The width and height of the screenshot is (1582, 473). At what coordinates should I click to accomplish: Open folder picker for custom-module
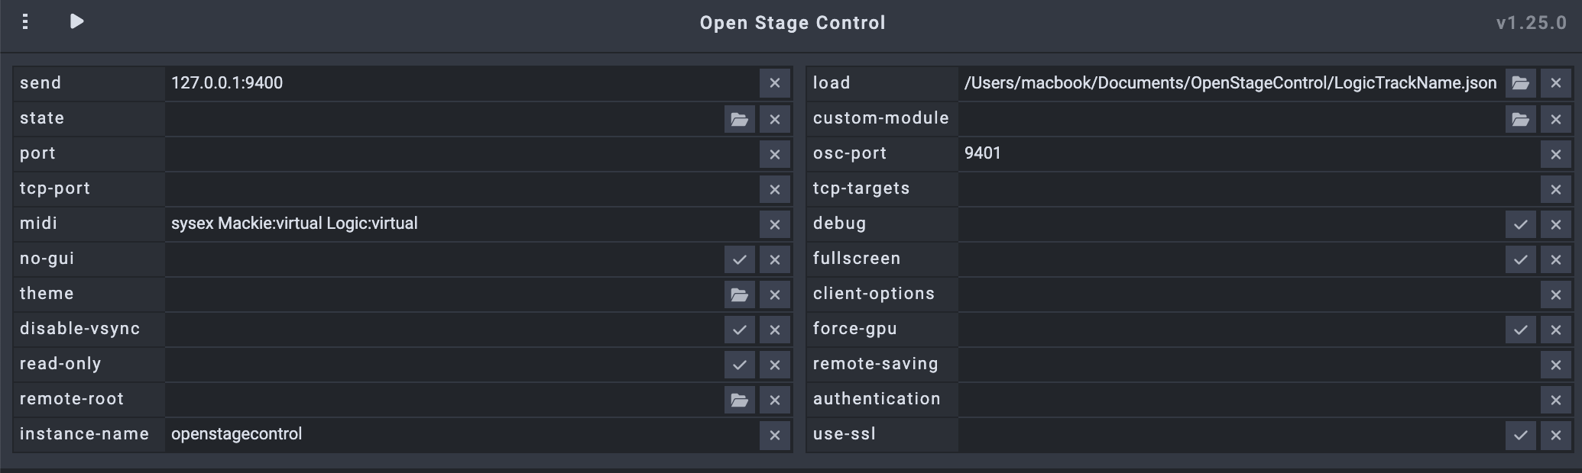[x=1520, y=119]
